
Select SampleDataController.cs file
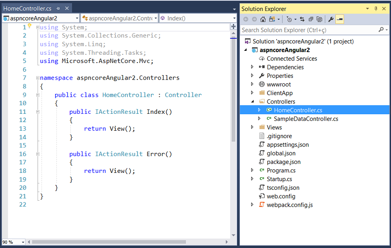[306, 119]
